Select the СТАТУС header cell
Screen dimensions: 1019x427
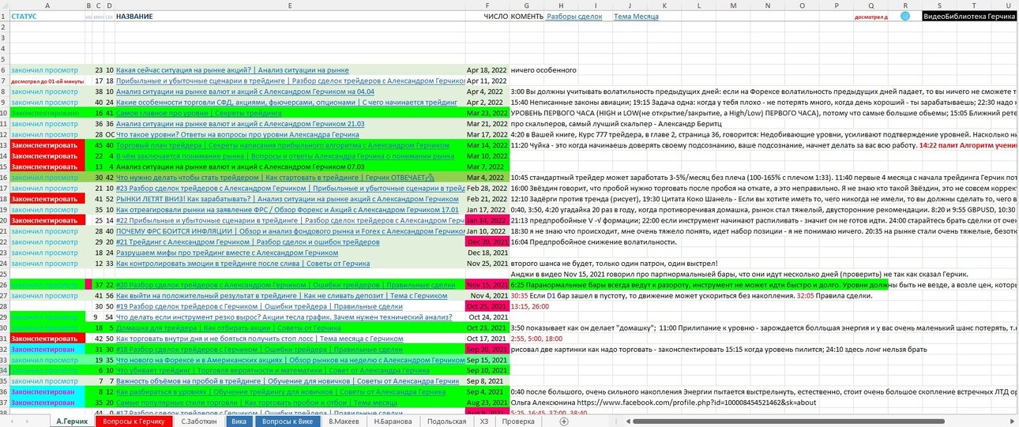pyautogui.click(x=47, y=17)
